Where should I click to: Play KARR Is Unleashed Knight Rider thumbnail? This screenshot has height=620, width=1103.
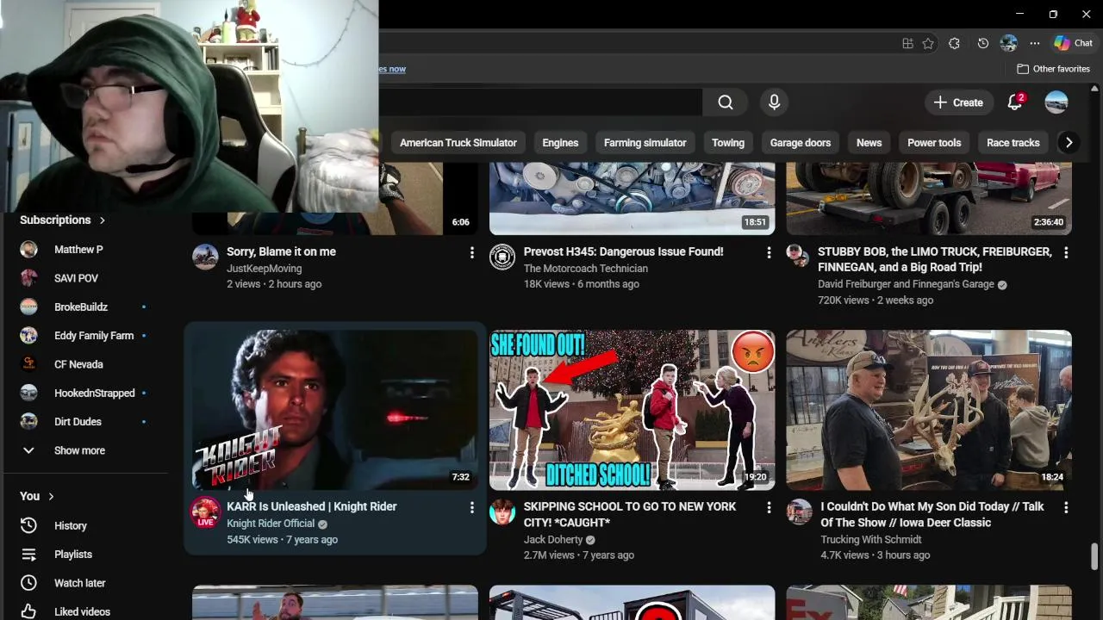pos(335,410)
